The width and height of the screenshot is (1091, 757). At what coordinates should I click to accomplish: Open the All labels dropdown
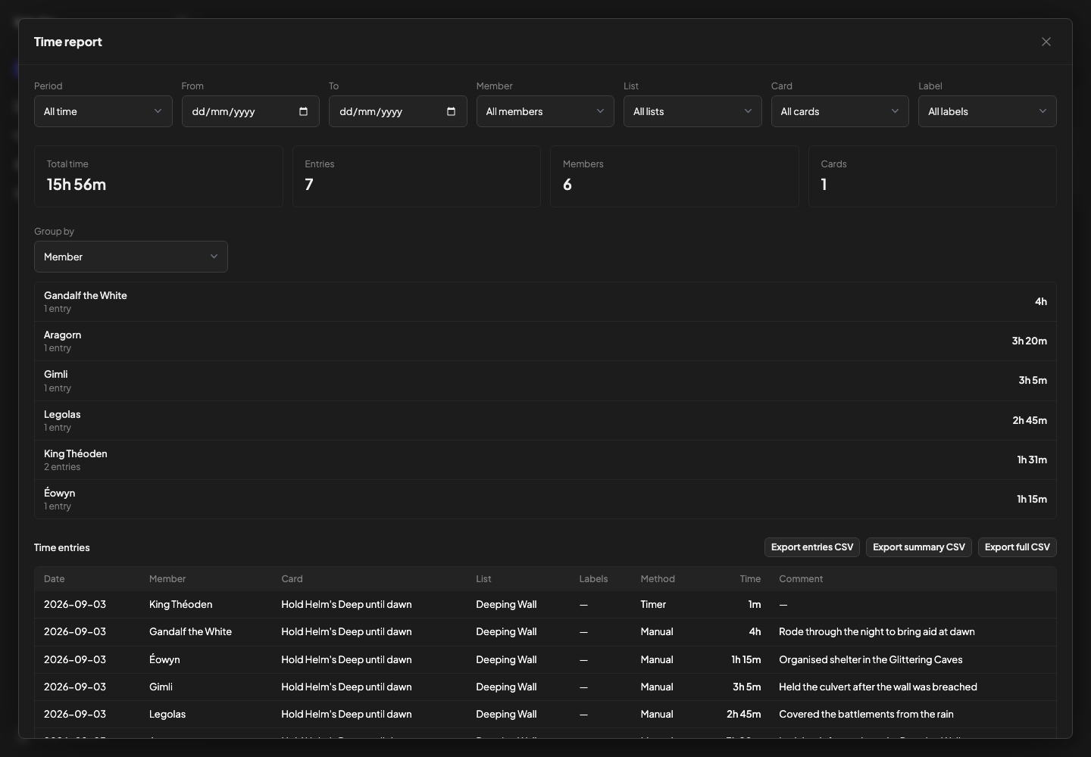(x=987, y=111)
